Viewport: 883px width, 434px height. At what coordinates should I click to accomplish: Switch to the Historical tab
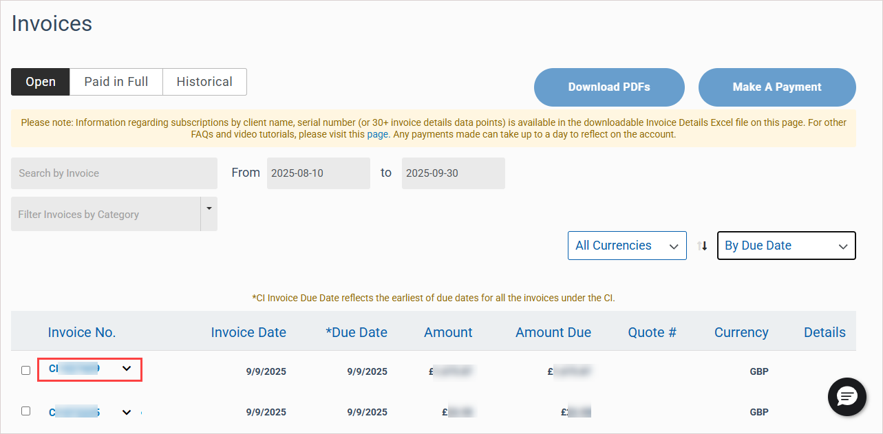pyautogui.click(x=204, y=82)
